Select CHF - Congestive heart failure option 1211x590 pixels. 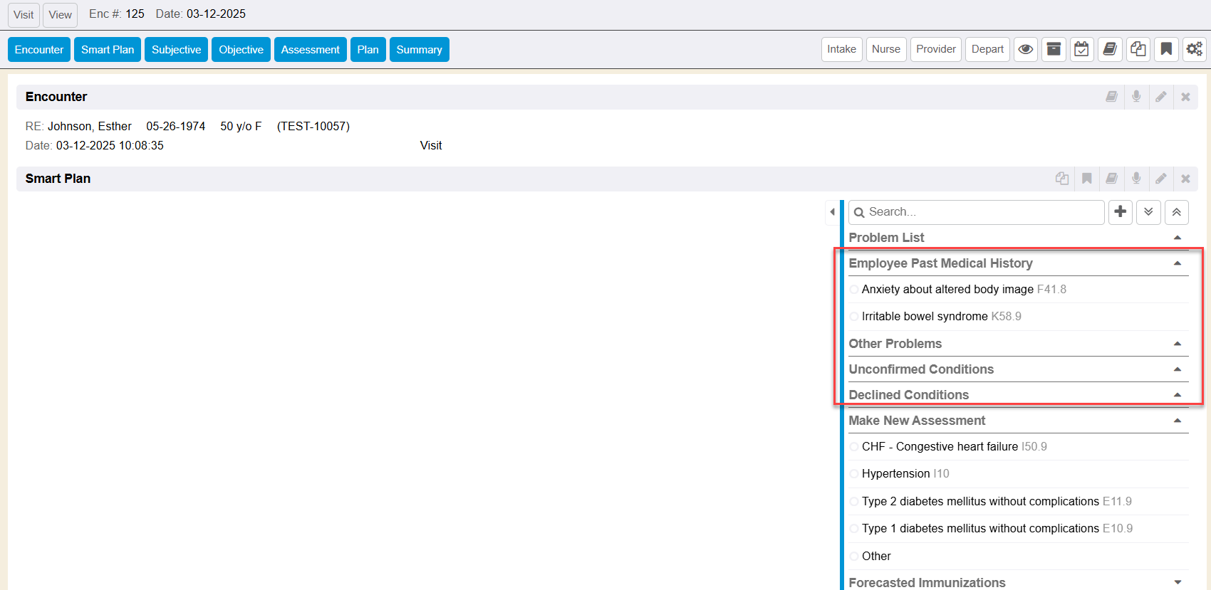point(854,447)
